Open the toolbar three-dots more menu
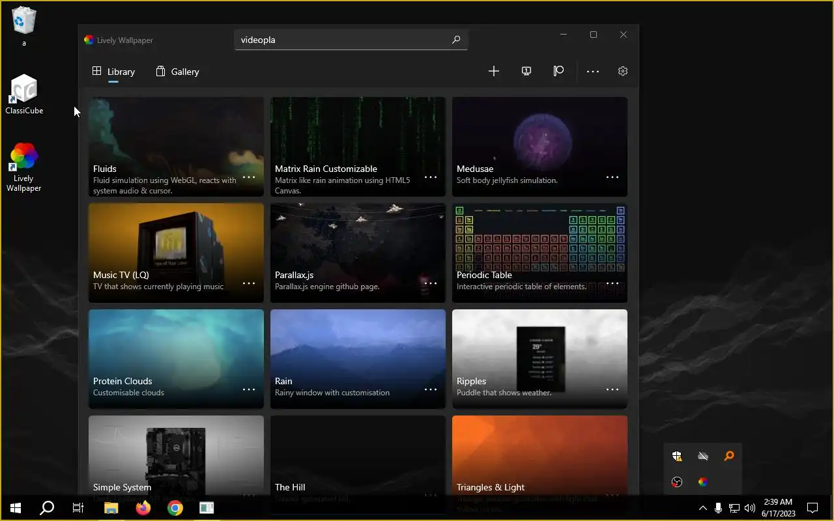 click(x=593, y=72)
